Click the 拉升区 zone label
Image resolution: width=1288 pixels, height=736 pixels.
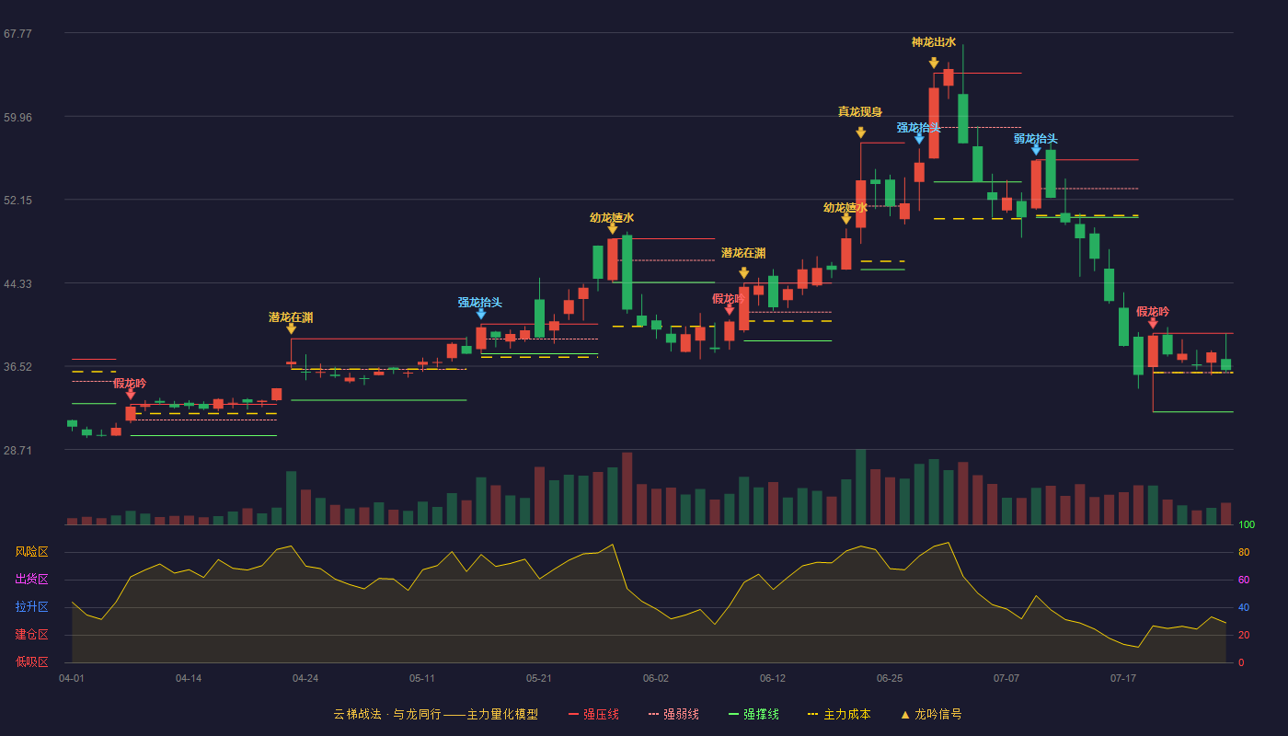31,607
